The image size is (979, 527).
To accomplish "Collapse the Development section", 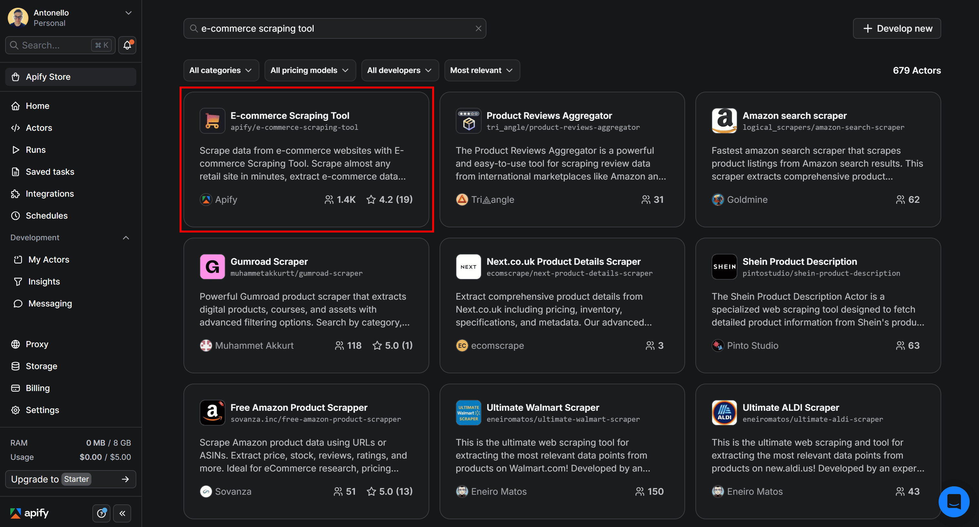I will 126,237.
